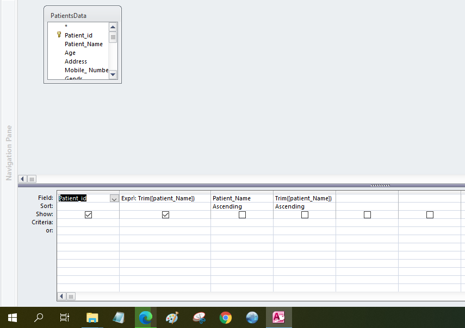Uncheck Show box for Patient_id column
Viewport: 465px width, 328px height.
(x=88, y=215)
